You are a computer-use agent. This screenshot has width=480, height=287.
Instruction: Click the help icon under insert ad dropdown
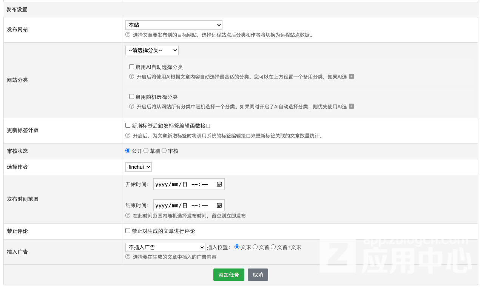tap(128, 257)
